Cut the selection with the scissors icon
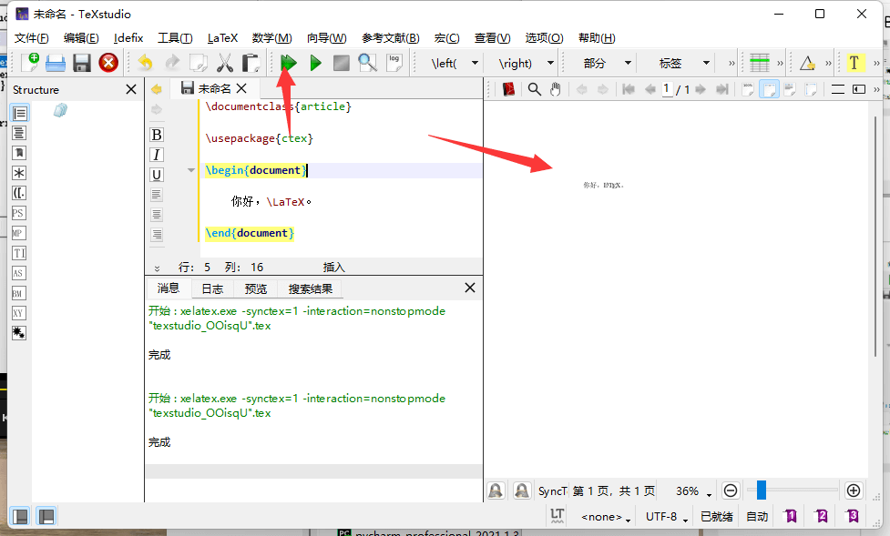The width and height of the screenshot is (890, 536). pyautogui.click(x=225, y=63)
